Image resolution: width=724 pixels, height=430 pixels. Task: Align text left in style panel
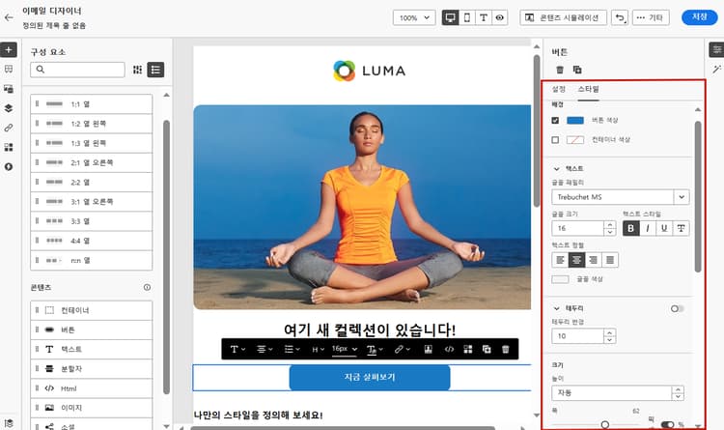pyautogui.click(x=560, y=260)
